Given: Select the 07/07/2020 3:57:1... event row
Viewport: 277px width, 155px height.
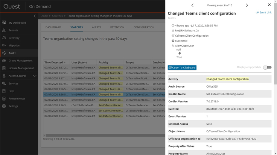Looking at the screenshot, I should [104, 78].
